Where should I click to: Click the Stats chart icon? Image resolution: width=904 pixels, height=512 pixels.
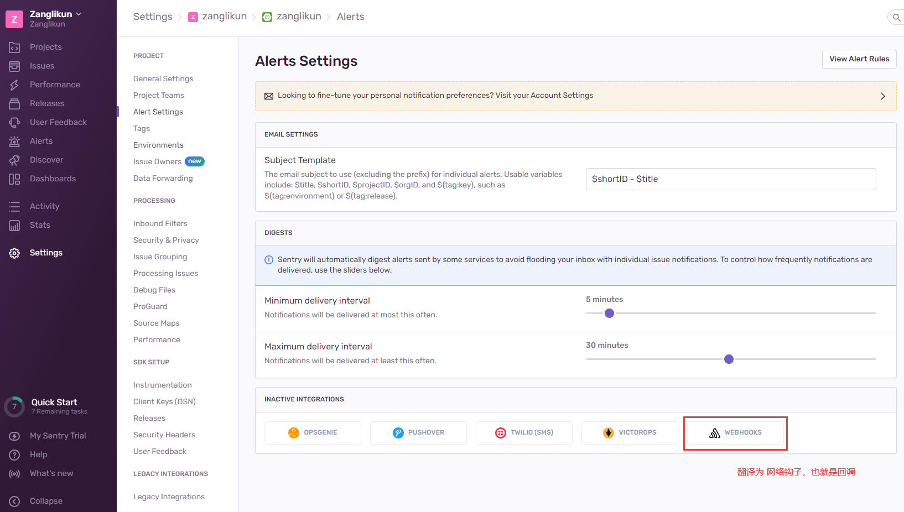(14, 226)
